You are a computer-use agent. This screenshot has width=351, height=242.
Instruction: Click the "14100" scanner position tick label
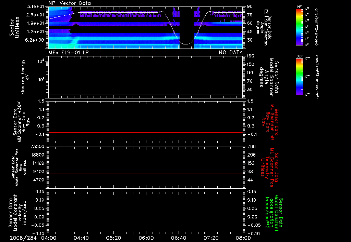38,163
